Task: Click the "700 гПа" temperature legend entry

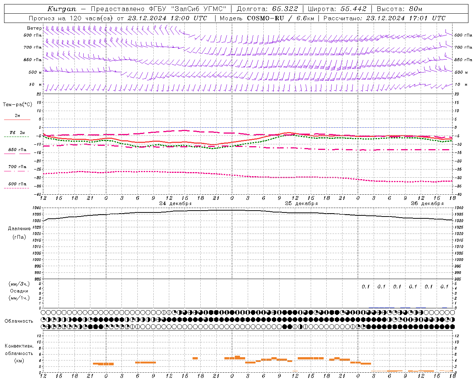Action: [x=17, y=167]
